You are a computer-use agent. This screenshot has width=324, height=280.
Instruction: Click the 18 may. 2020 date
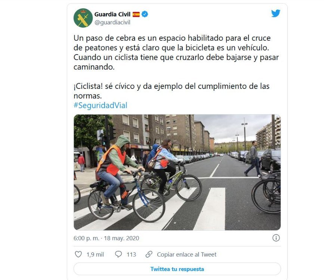[121, 238]
